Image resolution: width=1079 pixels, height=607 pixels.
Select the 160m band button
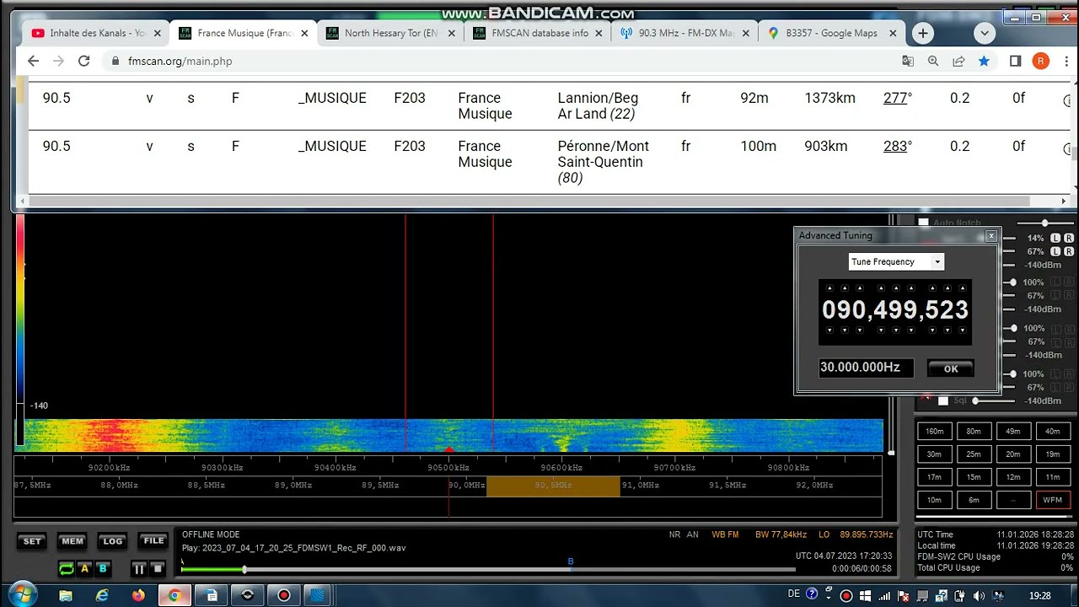tap(934, 431)
